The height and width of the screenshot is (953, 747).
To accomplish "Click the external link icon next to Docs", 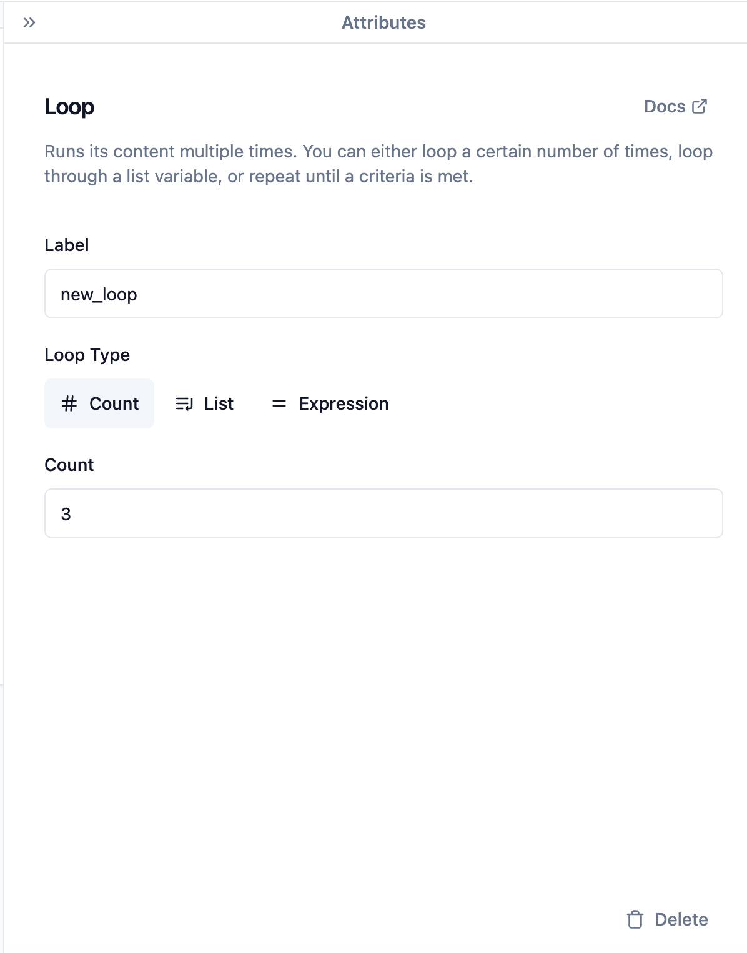I will point(701,106).
